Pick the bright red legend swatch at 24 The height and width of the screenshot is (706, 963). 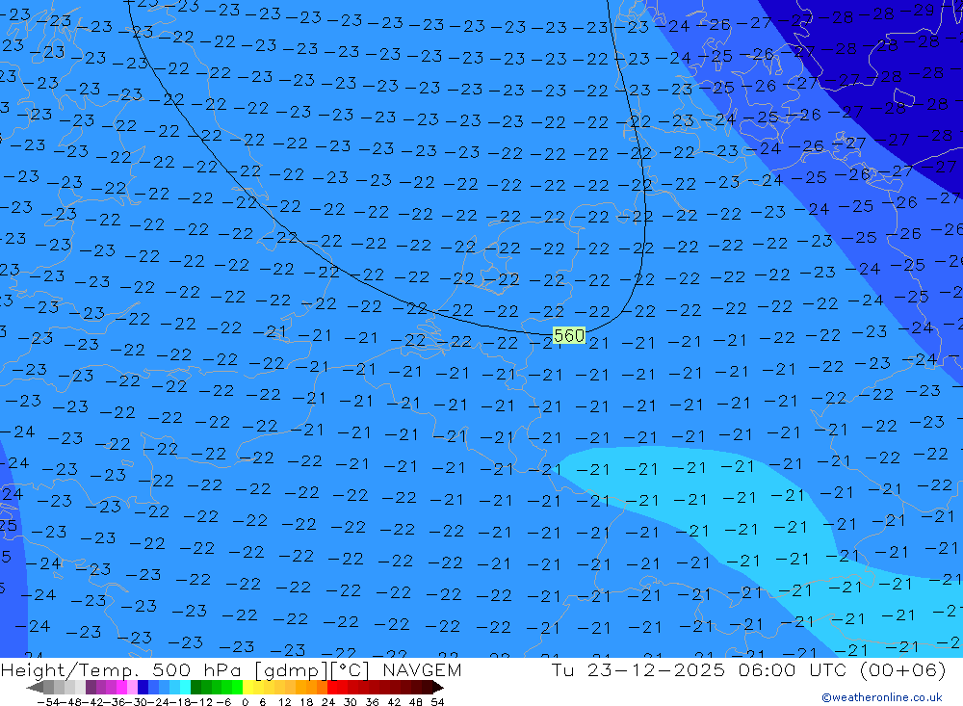(331, 688)
